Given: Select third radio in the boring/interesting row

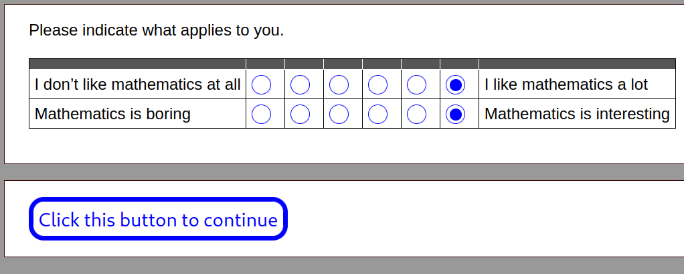Looking at the screenshot, I should [339, 115].
